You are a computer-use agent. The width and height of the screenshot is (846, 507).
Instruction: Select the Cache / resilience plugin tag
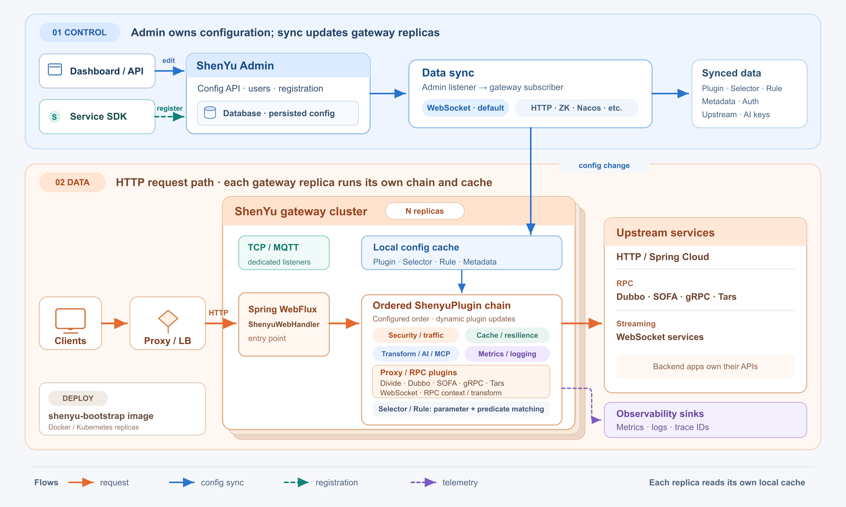click(x=507, y=335)
